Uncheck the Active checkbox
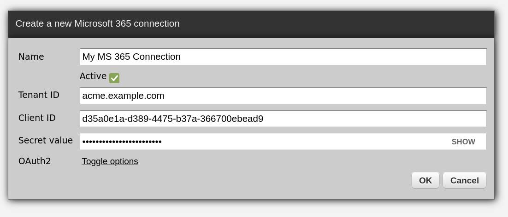Screen dimensions: 508x217 tap(114, 78)
